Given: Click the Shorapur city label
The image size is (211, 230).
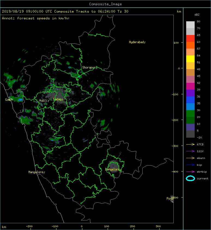Looking at the screenshot, I should 90,67.
